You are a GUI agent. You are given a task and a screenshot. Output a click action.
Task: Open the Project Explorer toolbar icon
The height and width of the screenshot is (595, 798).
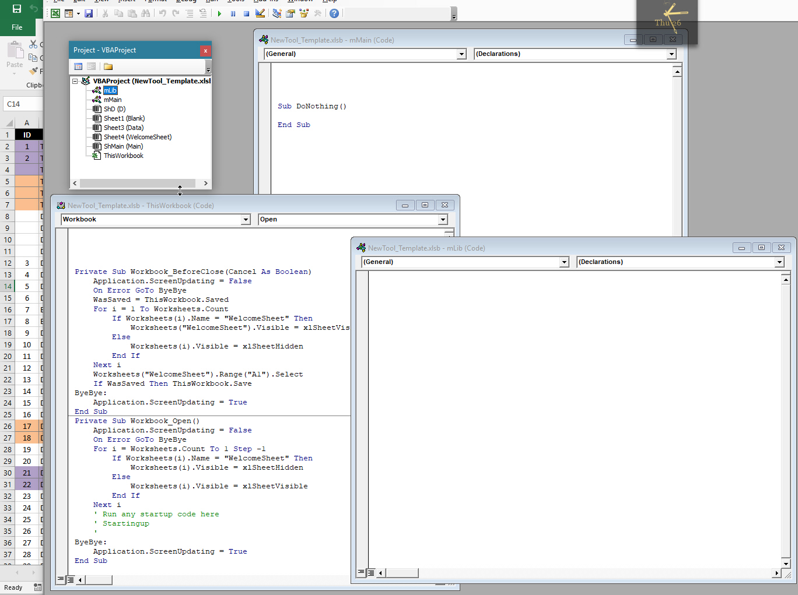coord(276,13)
